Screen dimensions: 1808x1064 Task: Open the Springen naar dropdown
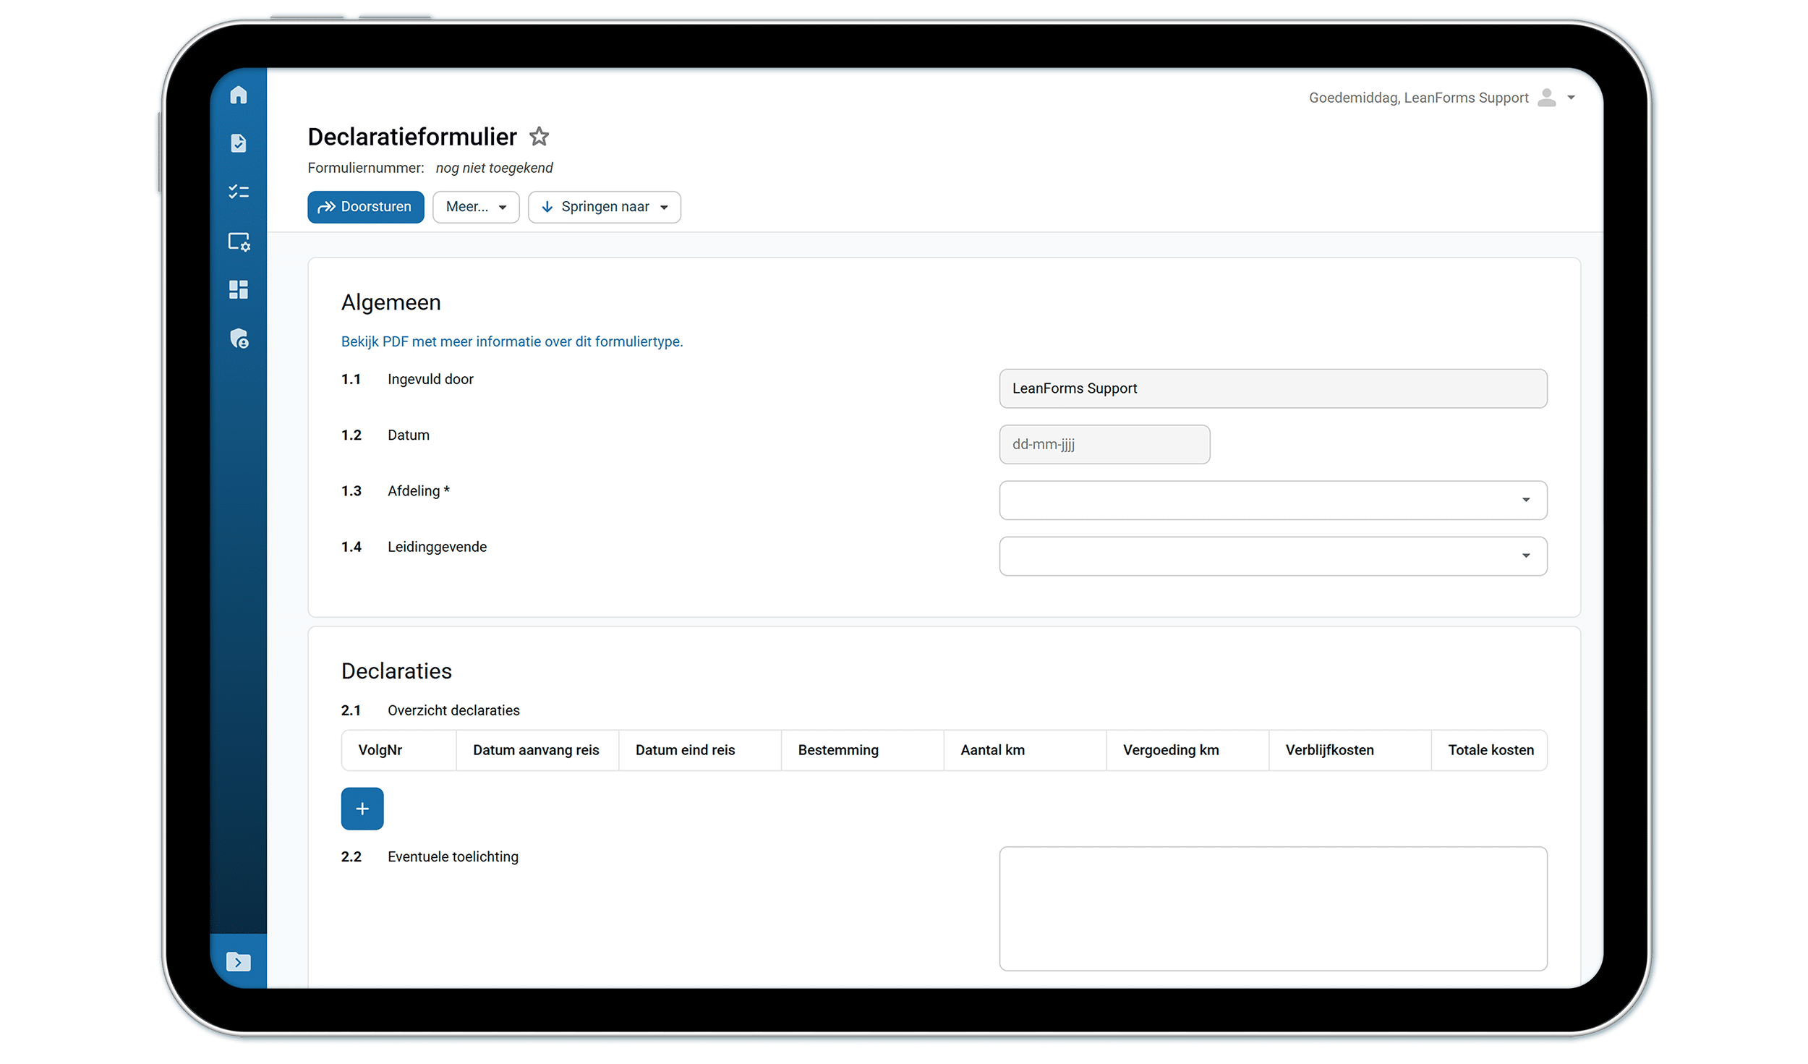604,207
